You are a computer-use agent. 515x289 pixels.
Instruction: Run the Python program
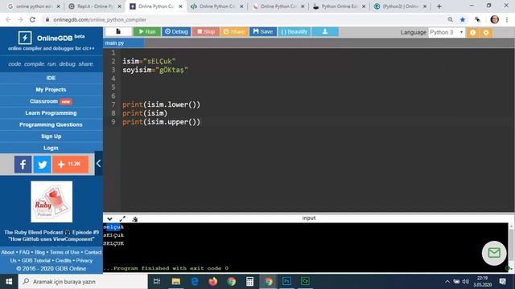pos(146,31)
